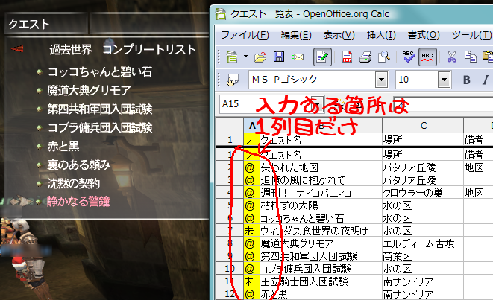Click the Open file folder icon
This screenshot has width=493, height=300.
click(x=260, y=57)
